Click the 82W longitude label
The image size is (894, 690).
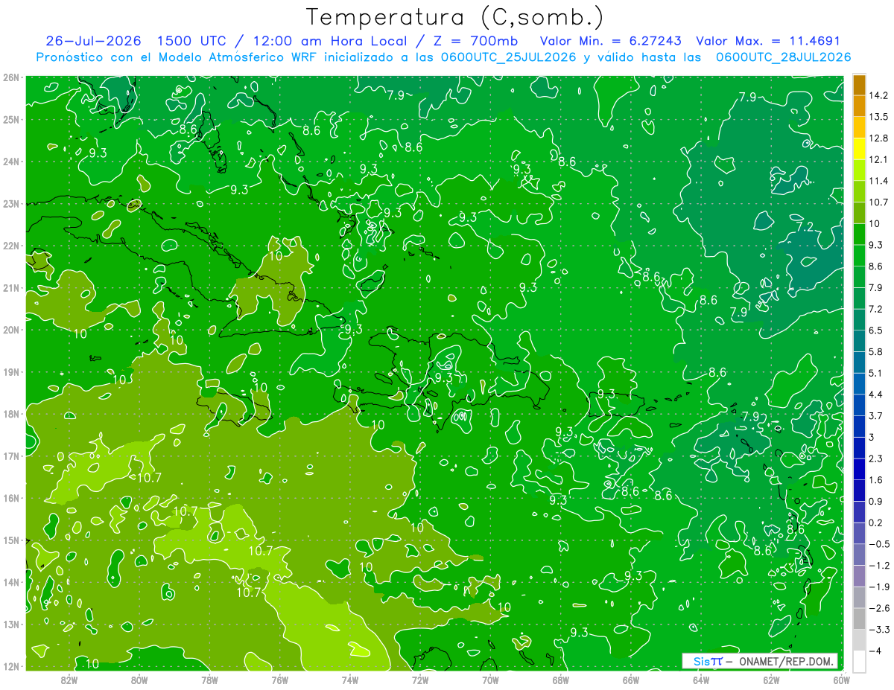point(69,680)
